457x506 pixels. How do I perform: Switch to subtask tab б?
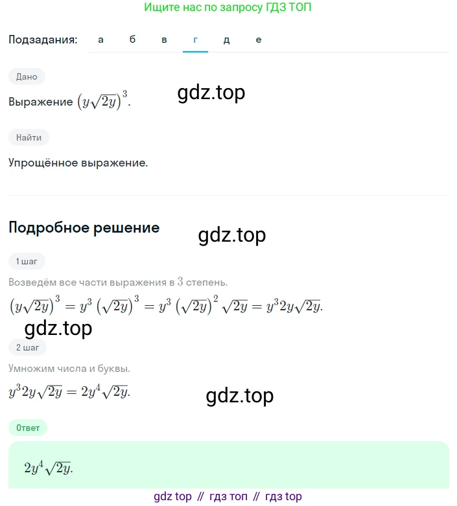[132, 40]
